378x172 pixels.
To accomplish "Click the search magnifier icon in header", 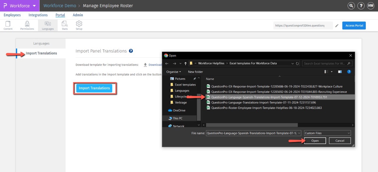I will click(351, 6).
